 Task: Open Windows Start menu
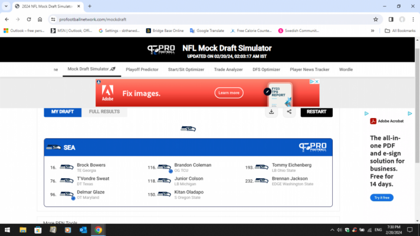[7, 230]
